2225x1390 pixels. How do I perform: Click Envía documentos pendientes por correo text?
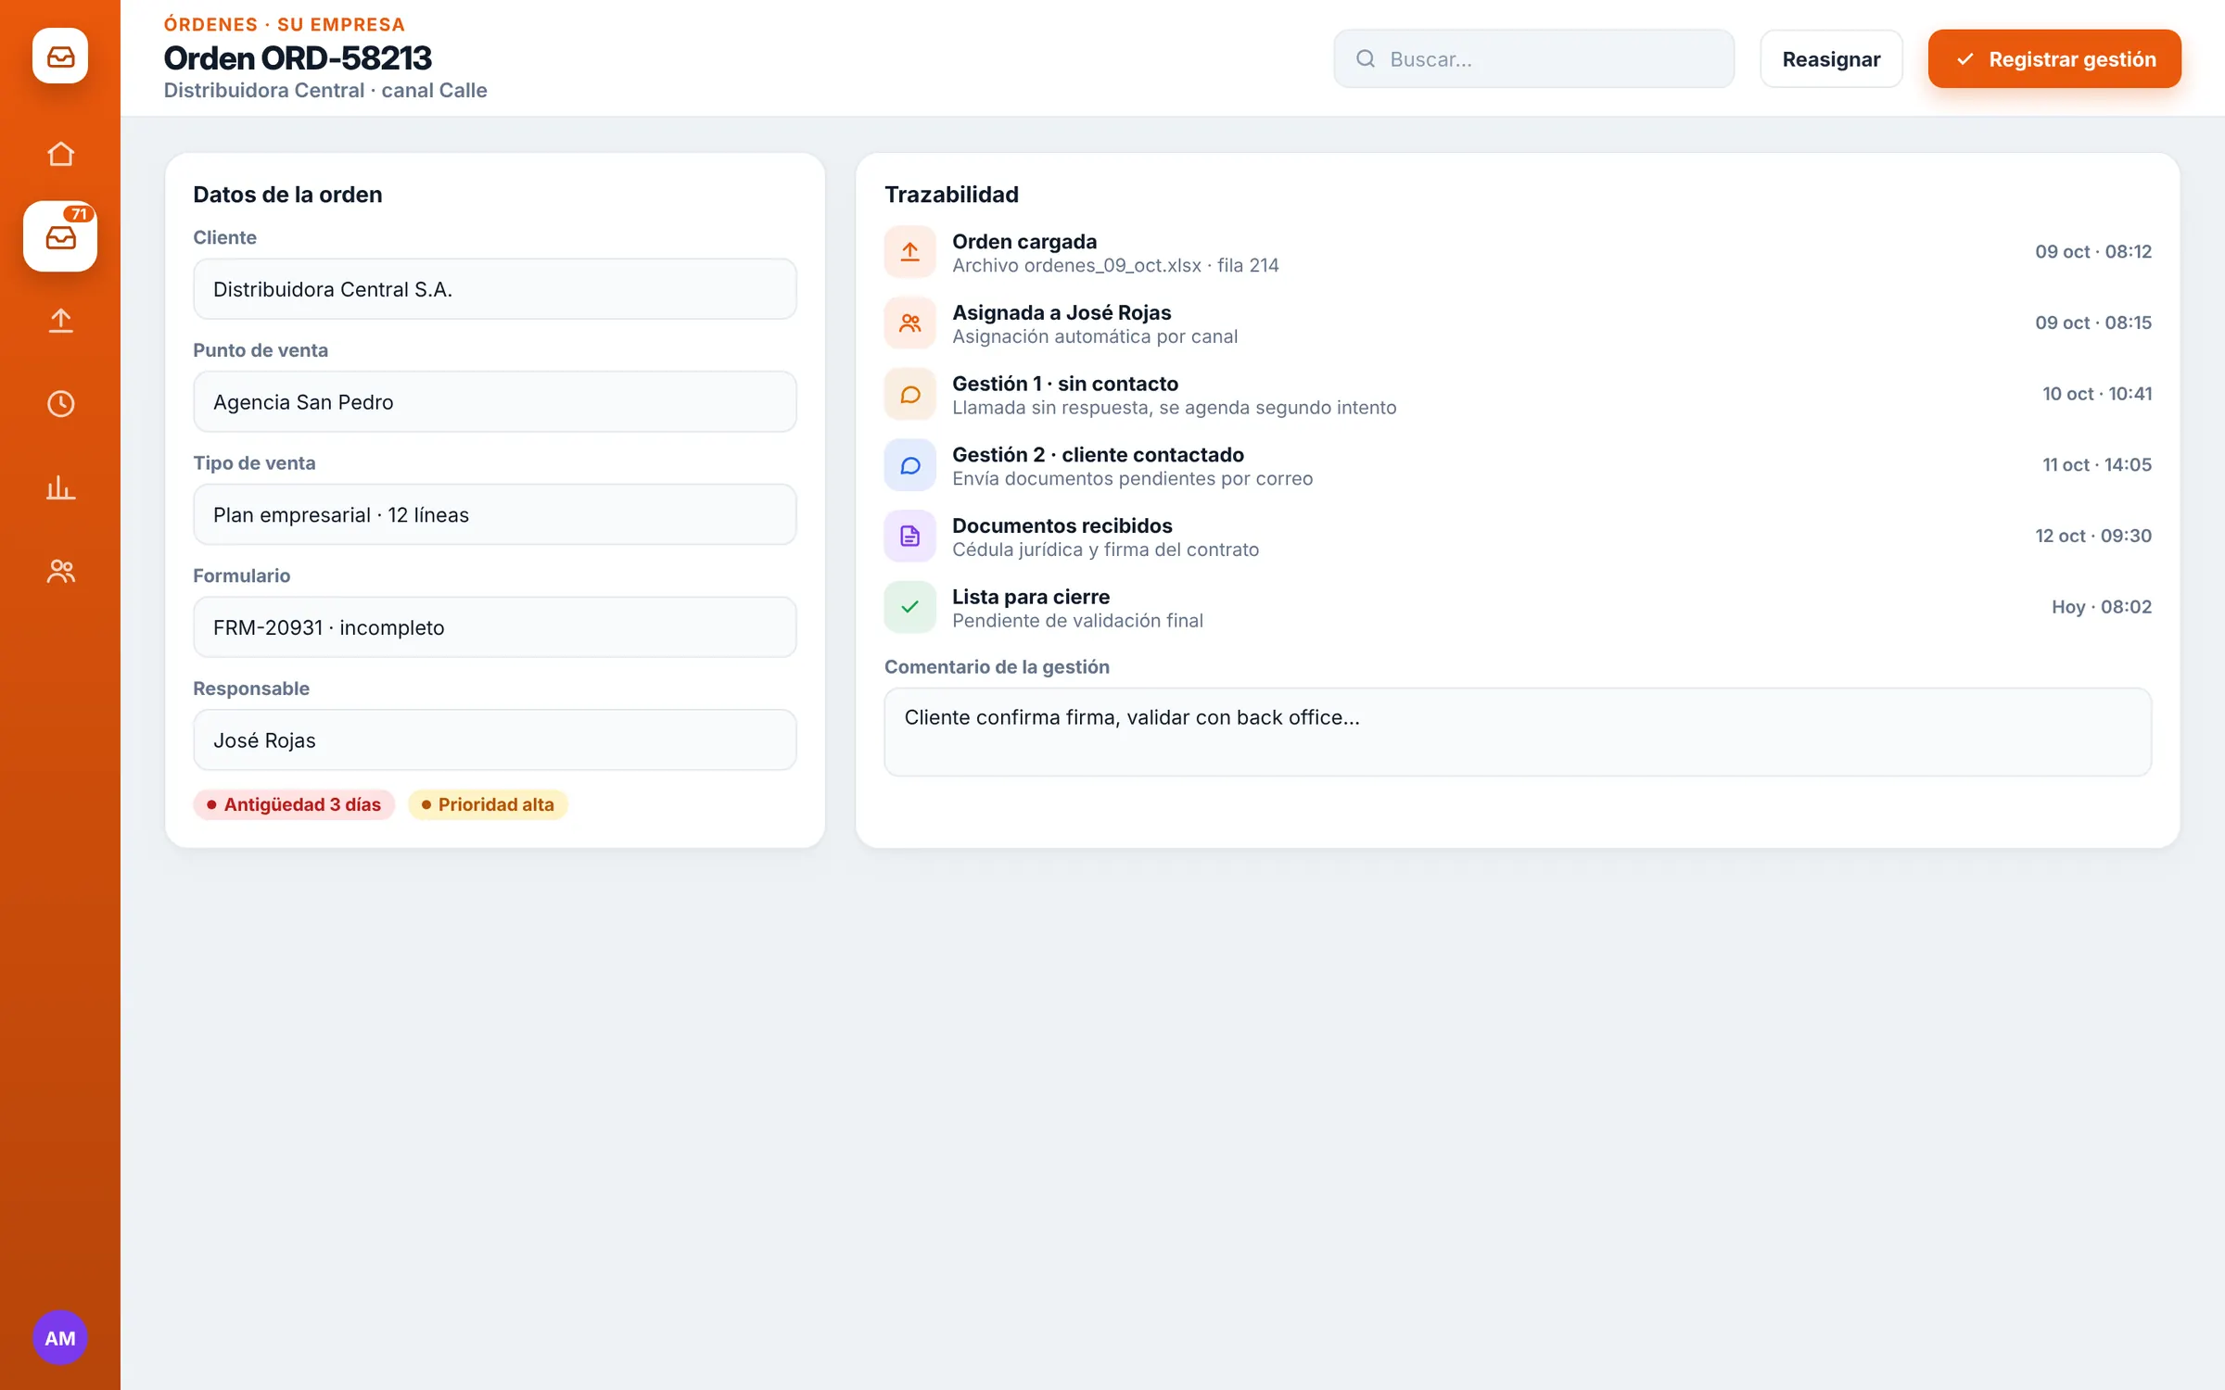1132,478
